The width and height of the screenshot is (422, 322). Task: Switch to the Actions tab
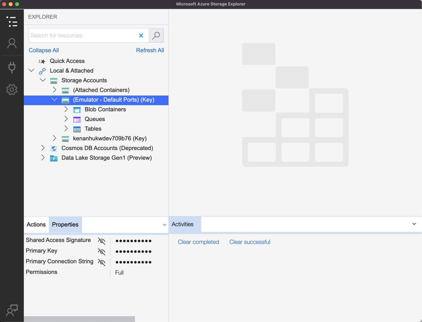36,225
